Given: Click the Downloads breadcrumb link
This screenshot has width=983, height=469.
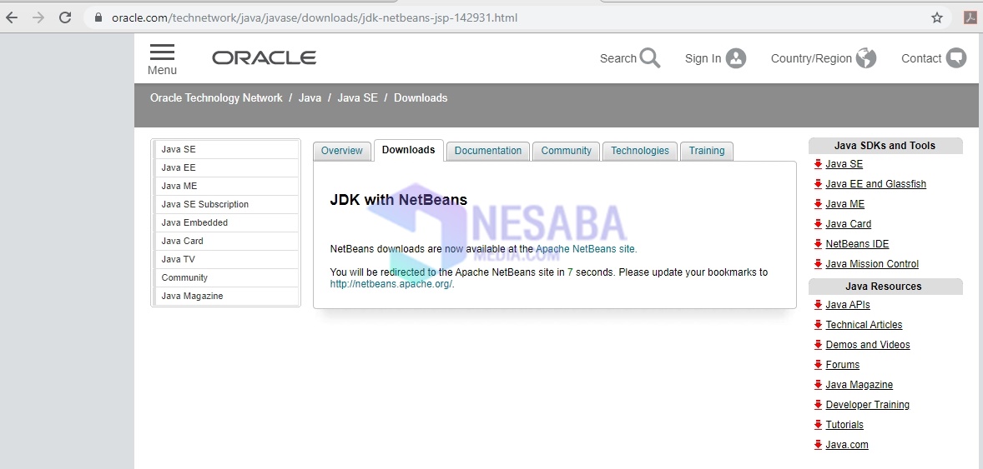Looking at the screenshot, I should (421, 97).
